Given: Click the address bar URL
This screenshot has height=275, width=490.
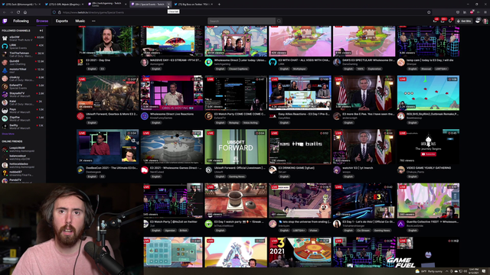Looking at the screenshot, I should click(x=93, y=12).
